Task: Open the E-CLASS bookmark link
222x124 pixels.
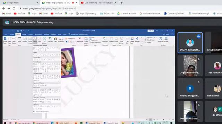Action: (107, 13)
